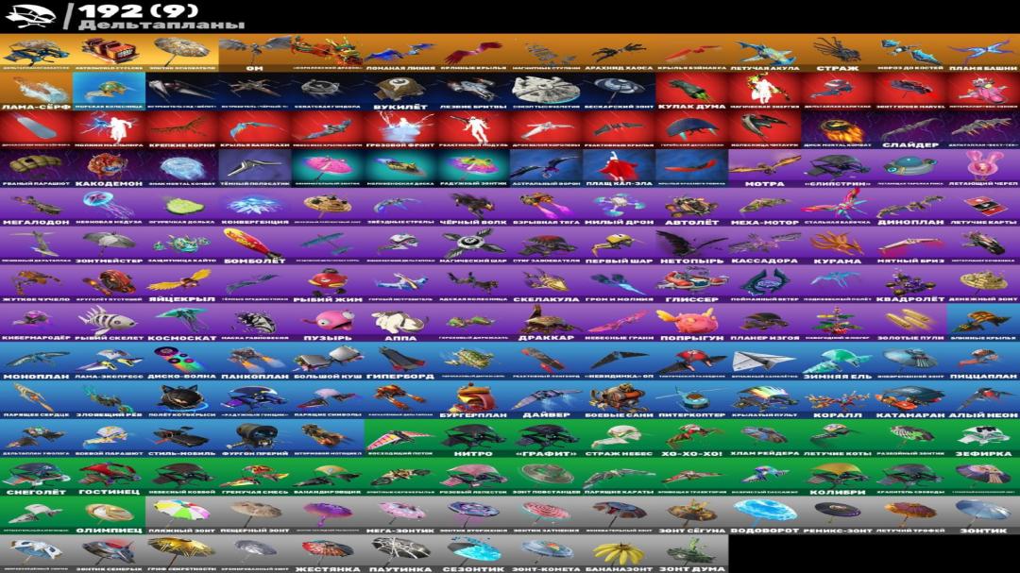
Task: Pick the БУРГЕРПЛАН glider
Action: (473, 398)
